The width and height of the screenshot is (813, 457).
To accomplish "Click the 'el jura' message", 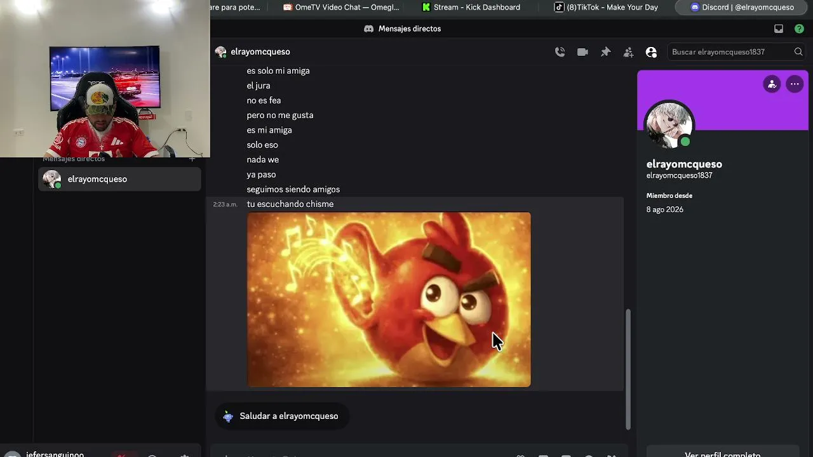I will [259, 86].
